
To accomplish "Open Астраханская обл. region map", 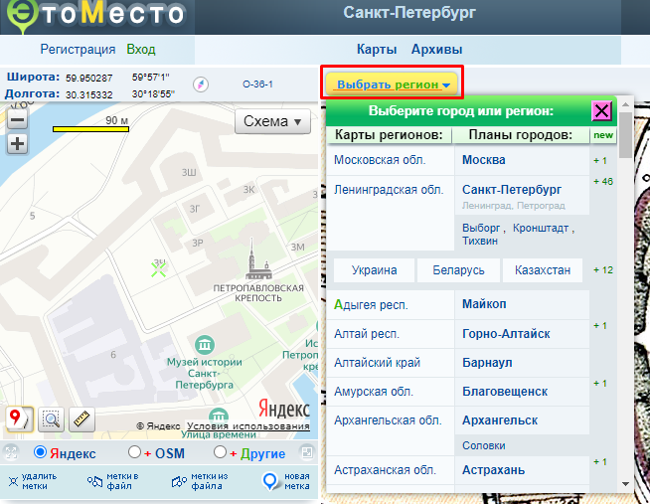I will pyautogui.click(x=385, y=470).
